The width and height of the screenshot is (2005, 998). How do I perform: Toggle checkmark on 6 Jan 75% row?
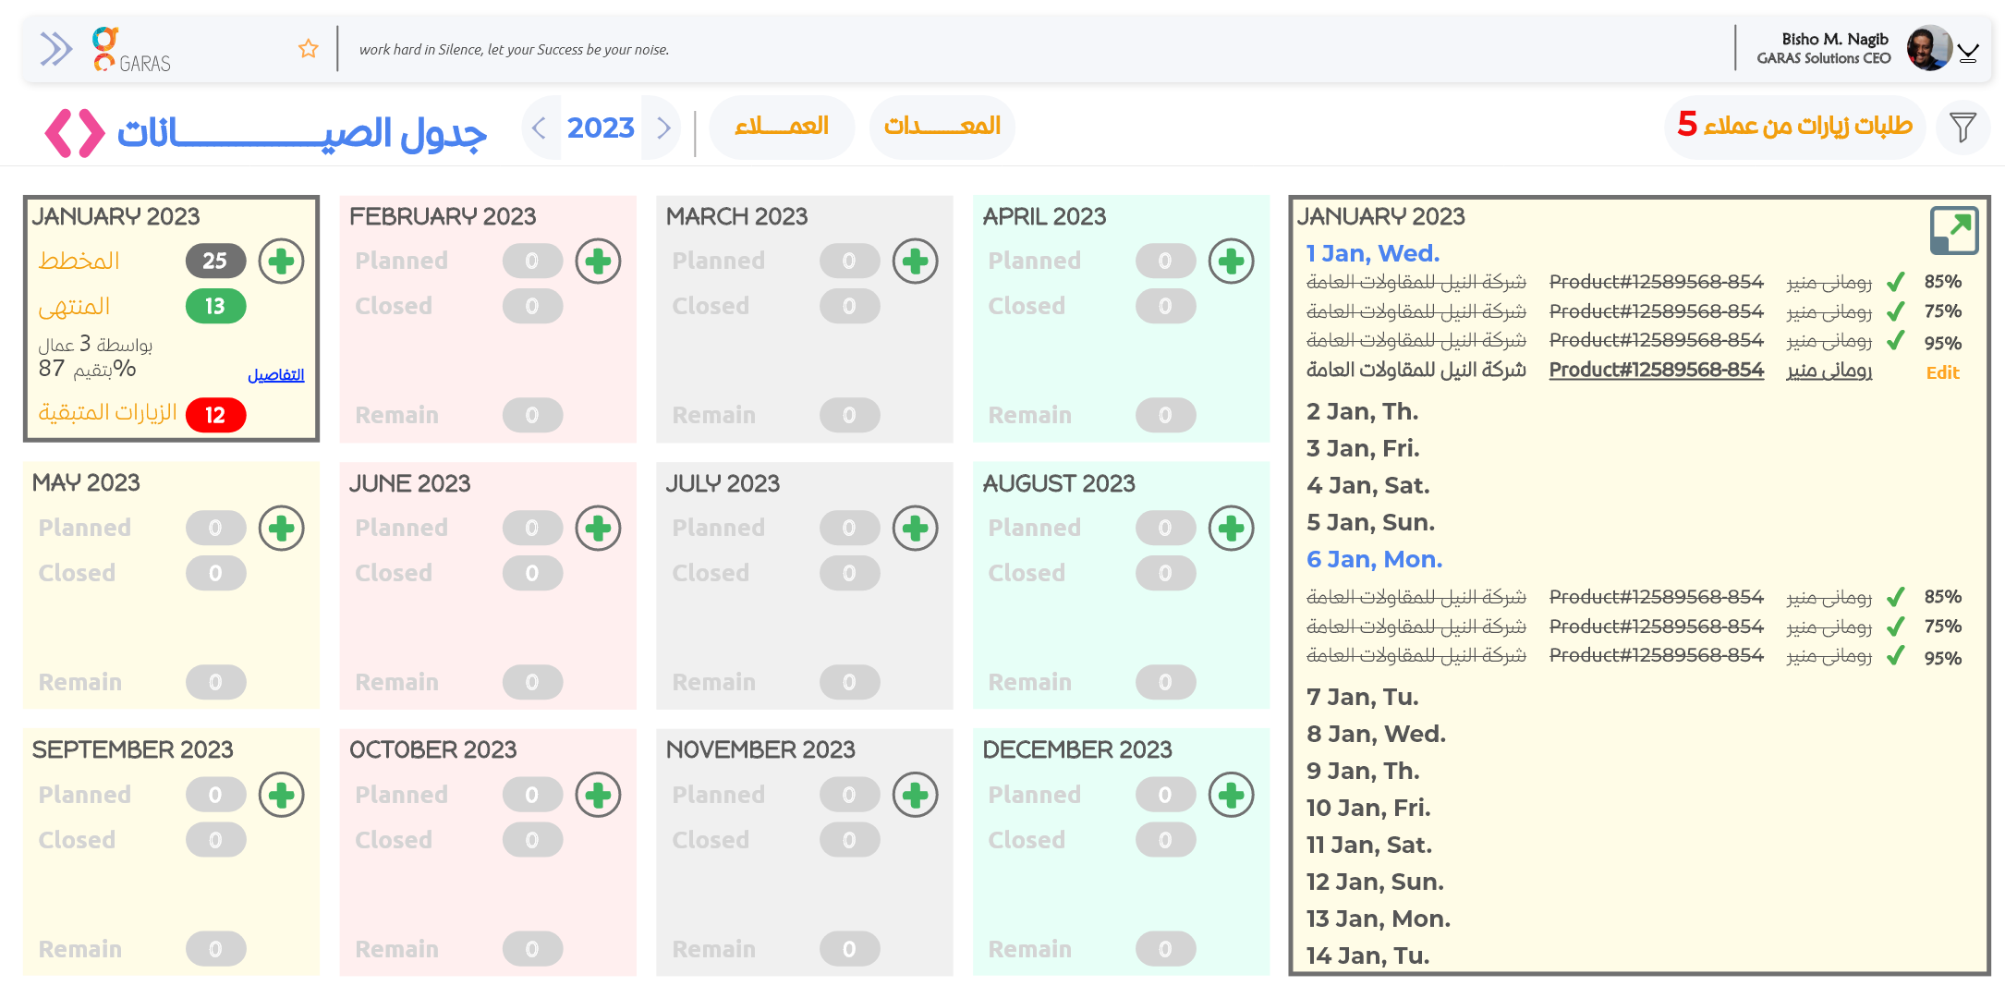click(1896, 627)
